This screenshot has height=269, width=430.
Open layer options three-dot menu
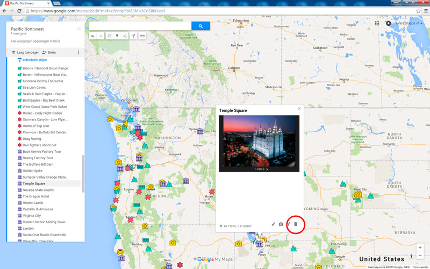click(x=78, y=52)
